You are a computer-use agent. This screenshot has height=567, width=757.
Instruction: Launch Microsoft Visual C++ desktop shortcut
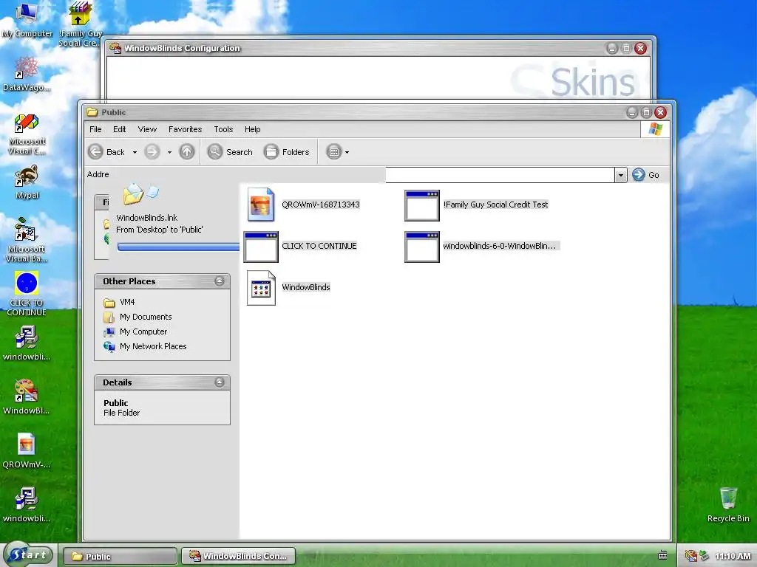click(x=27, y=134)
